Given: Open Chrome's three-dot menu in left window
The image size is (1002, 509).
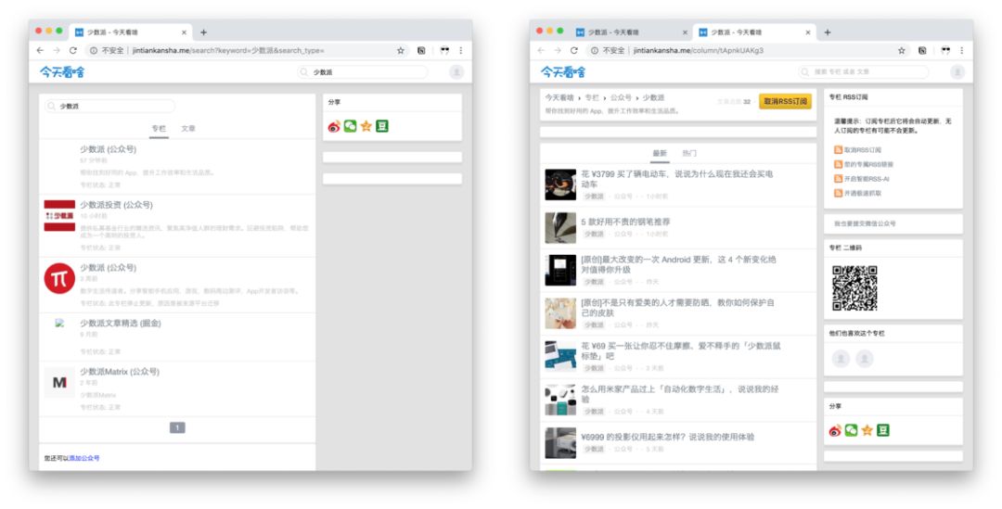Looking at the screenshot, I should 461,50.
